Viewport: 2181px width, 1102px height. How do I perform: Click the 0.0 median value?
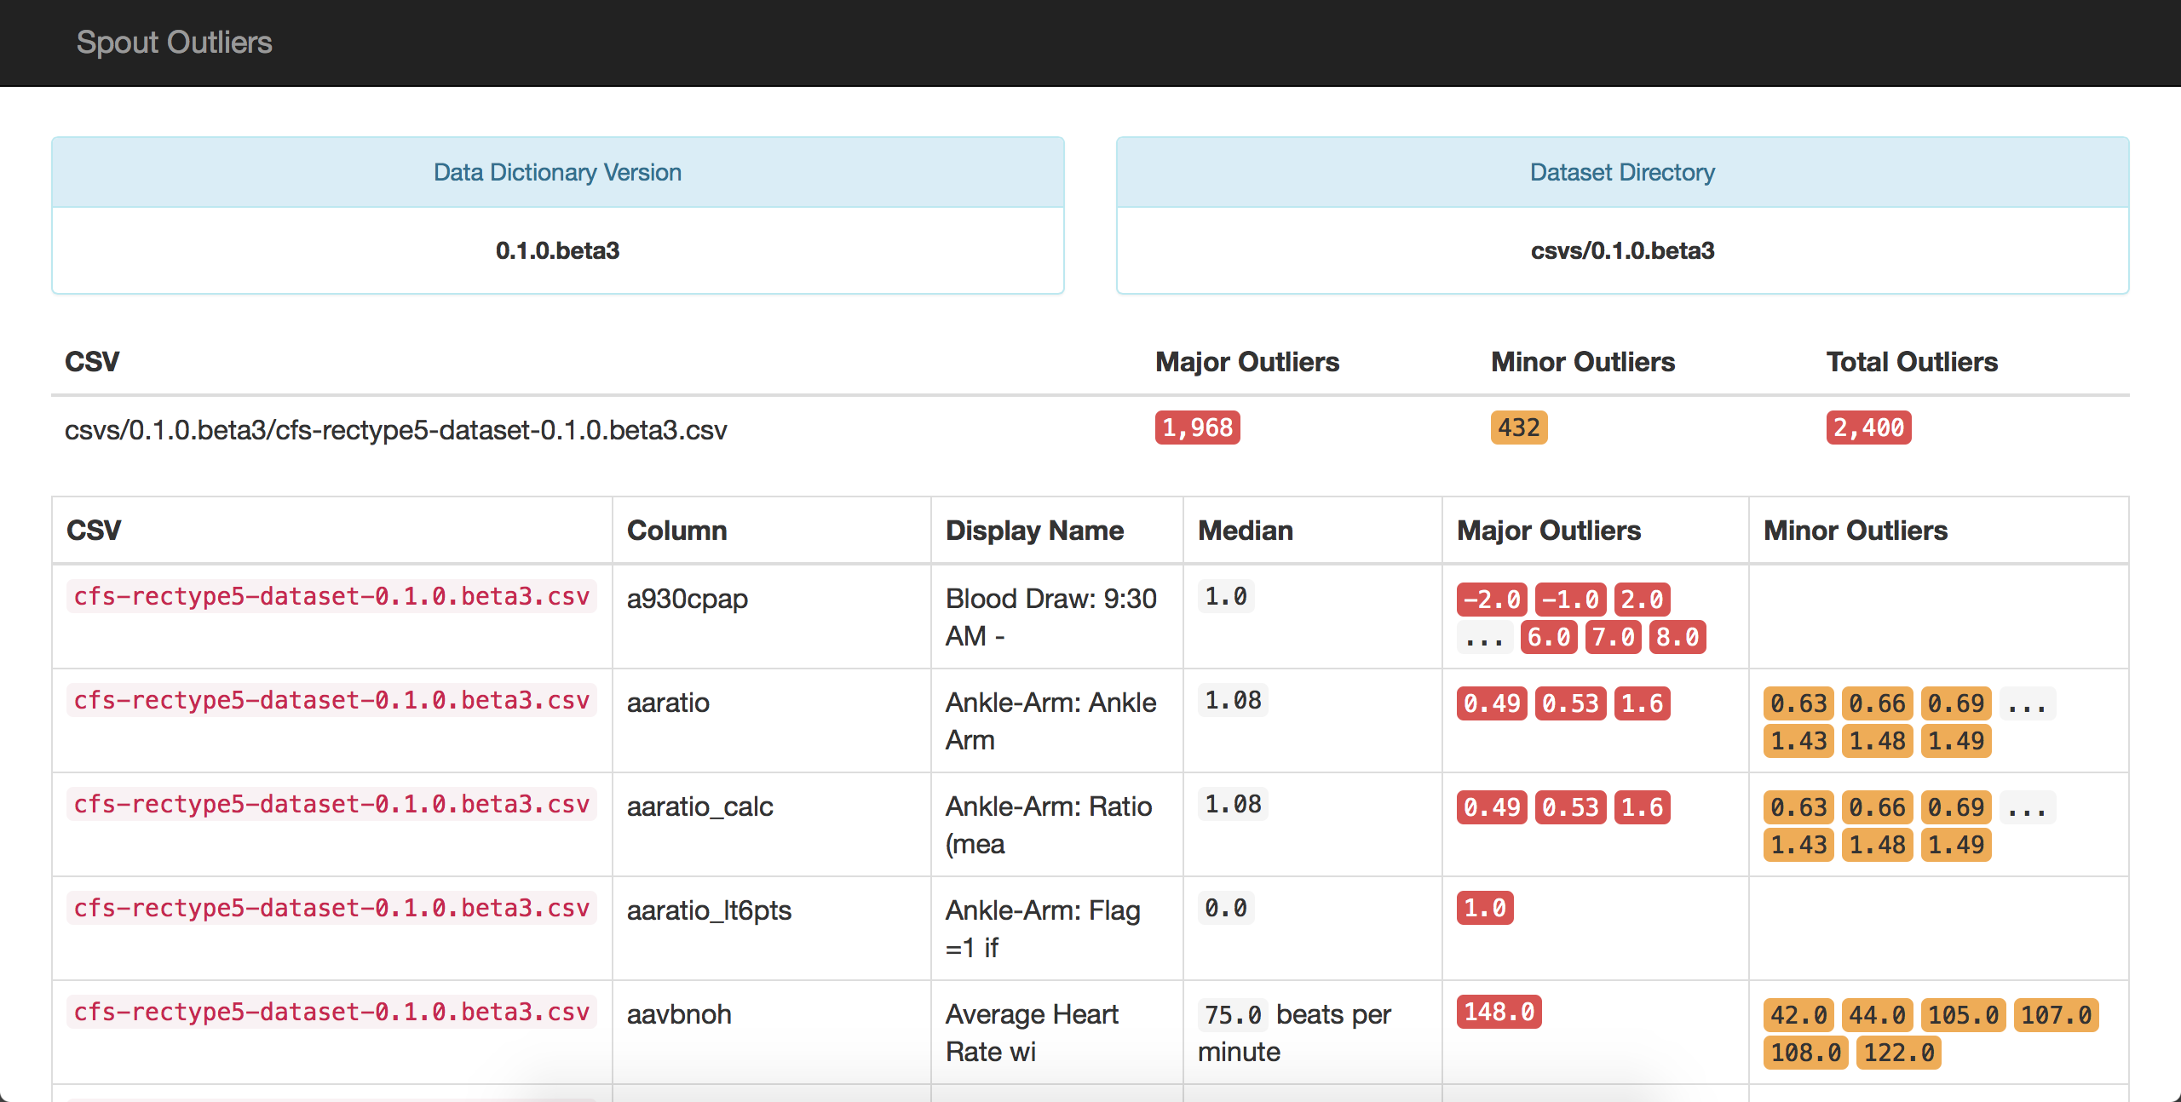point(1226,908)
